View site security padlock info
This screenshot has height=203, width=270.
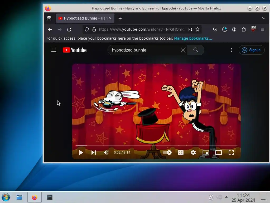tap(94, 30)
